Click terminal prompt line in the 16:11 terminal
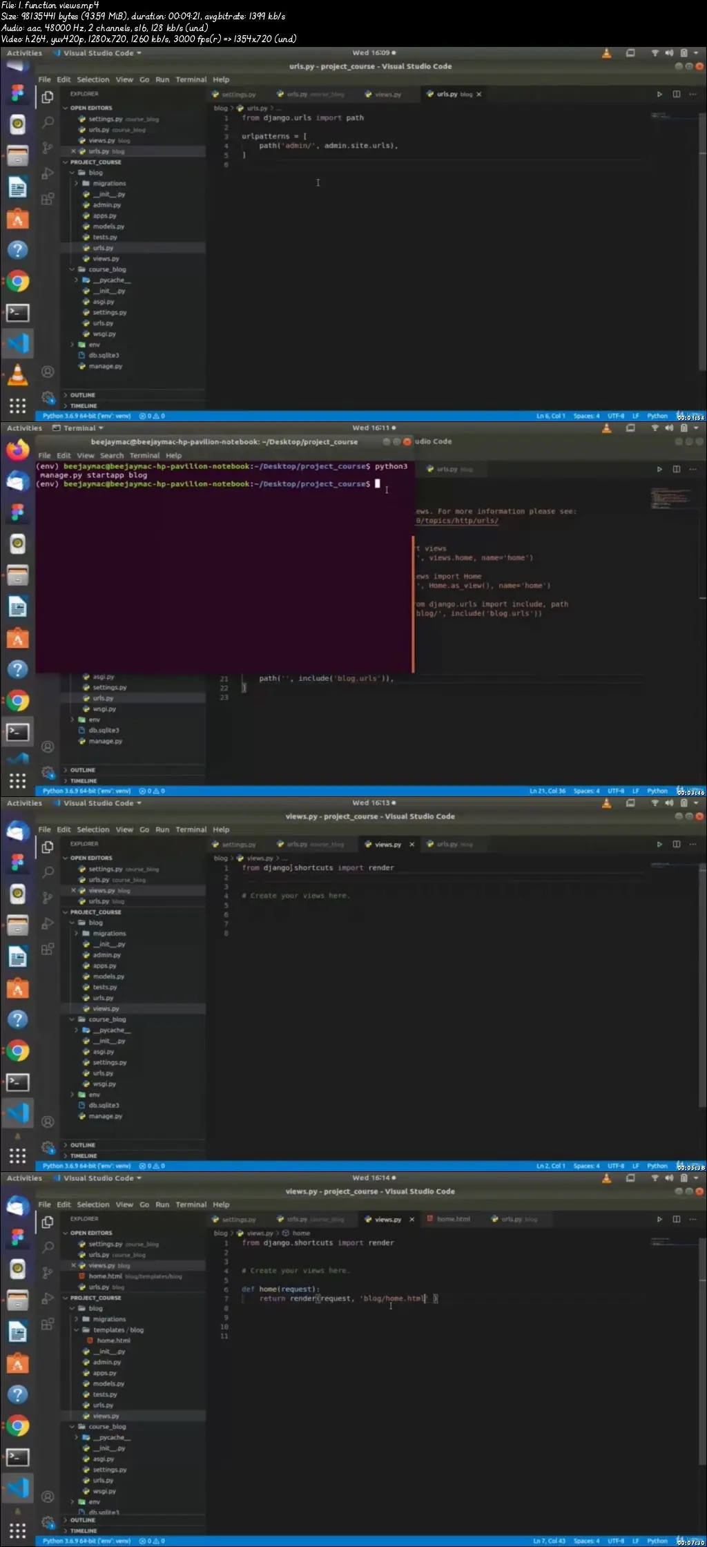 click(207, 484)
